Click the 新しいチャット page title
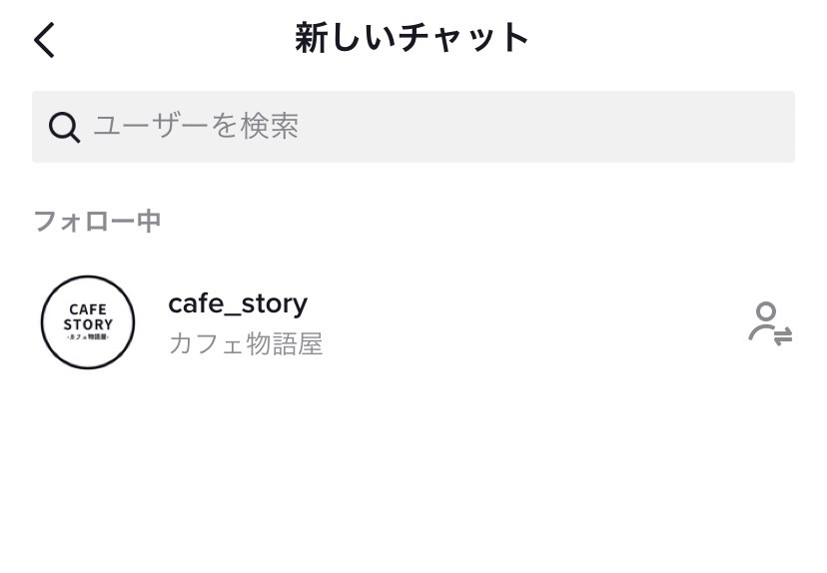 click(x=412, y=38)
